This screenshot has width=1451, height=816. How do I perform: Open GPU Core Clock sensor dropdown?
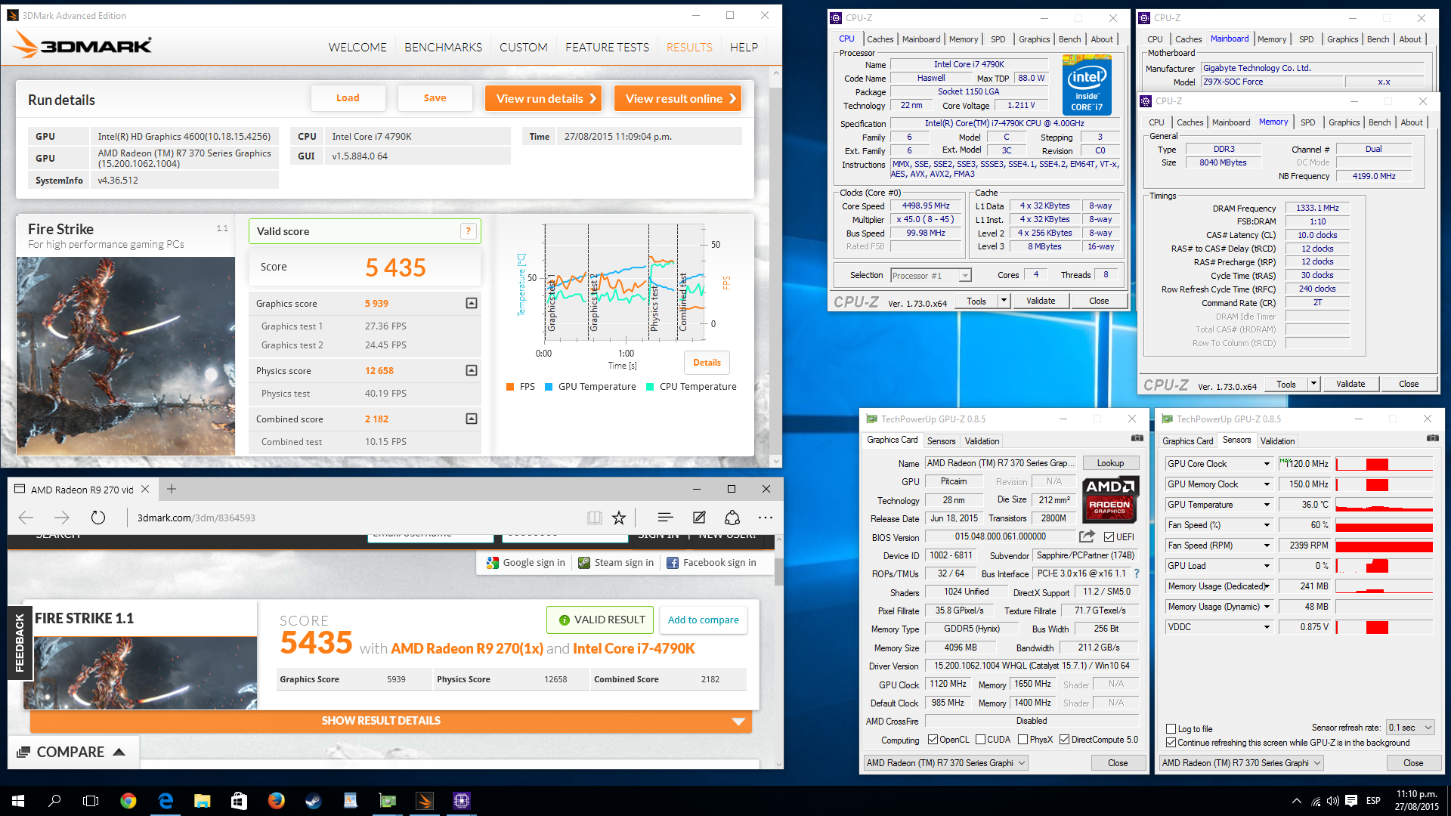tap(1267, 464)
